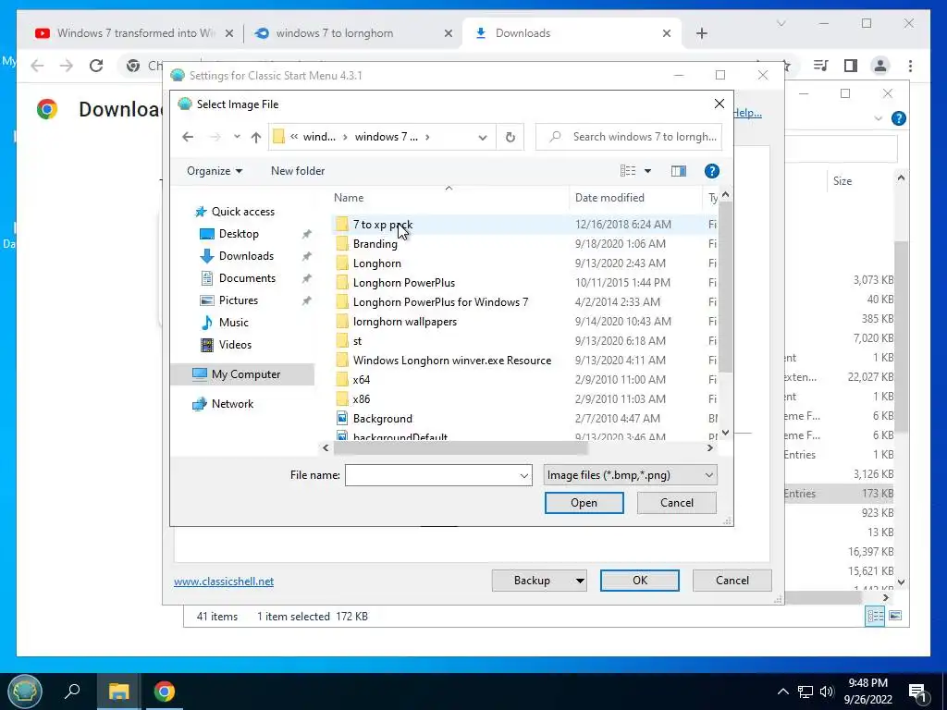Viewport: 947px width, 710px height.
Task: Select Videos in the navigation pane
Action: point(235,345)
